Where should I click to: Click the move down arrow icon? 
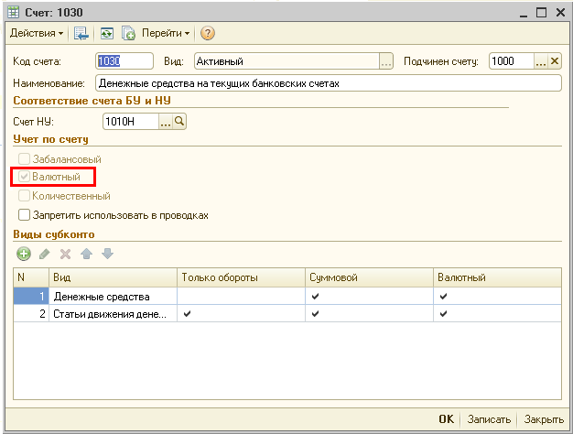tap(105, 254)
